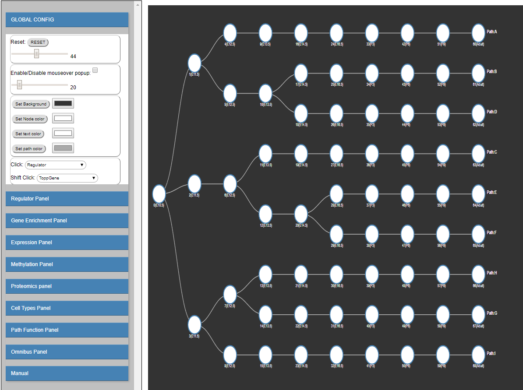Select the Adult node on Path:A
Screen dimensions: 523x390
[478, 33]
